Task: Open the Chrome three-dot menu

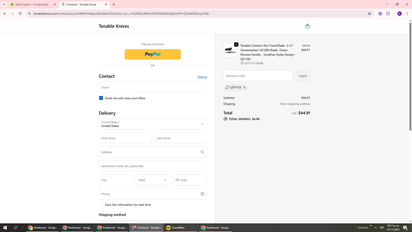Action: point(407,13)
